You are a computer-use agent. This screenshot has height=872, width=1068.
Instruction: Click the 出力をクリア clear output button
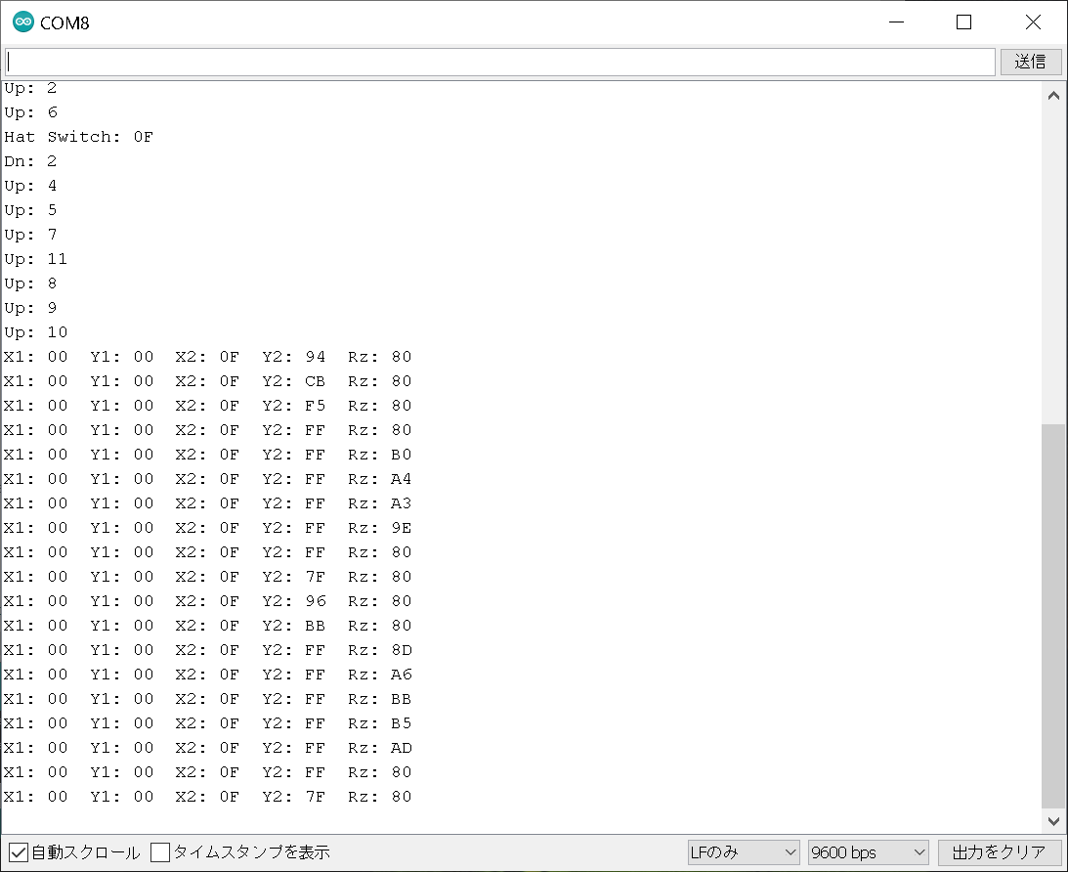click(x=999, y=852)
